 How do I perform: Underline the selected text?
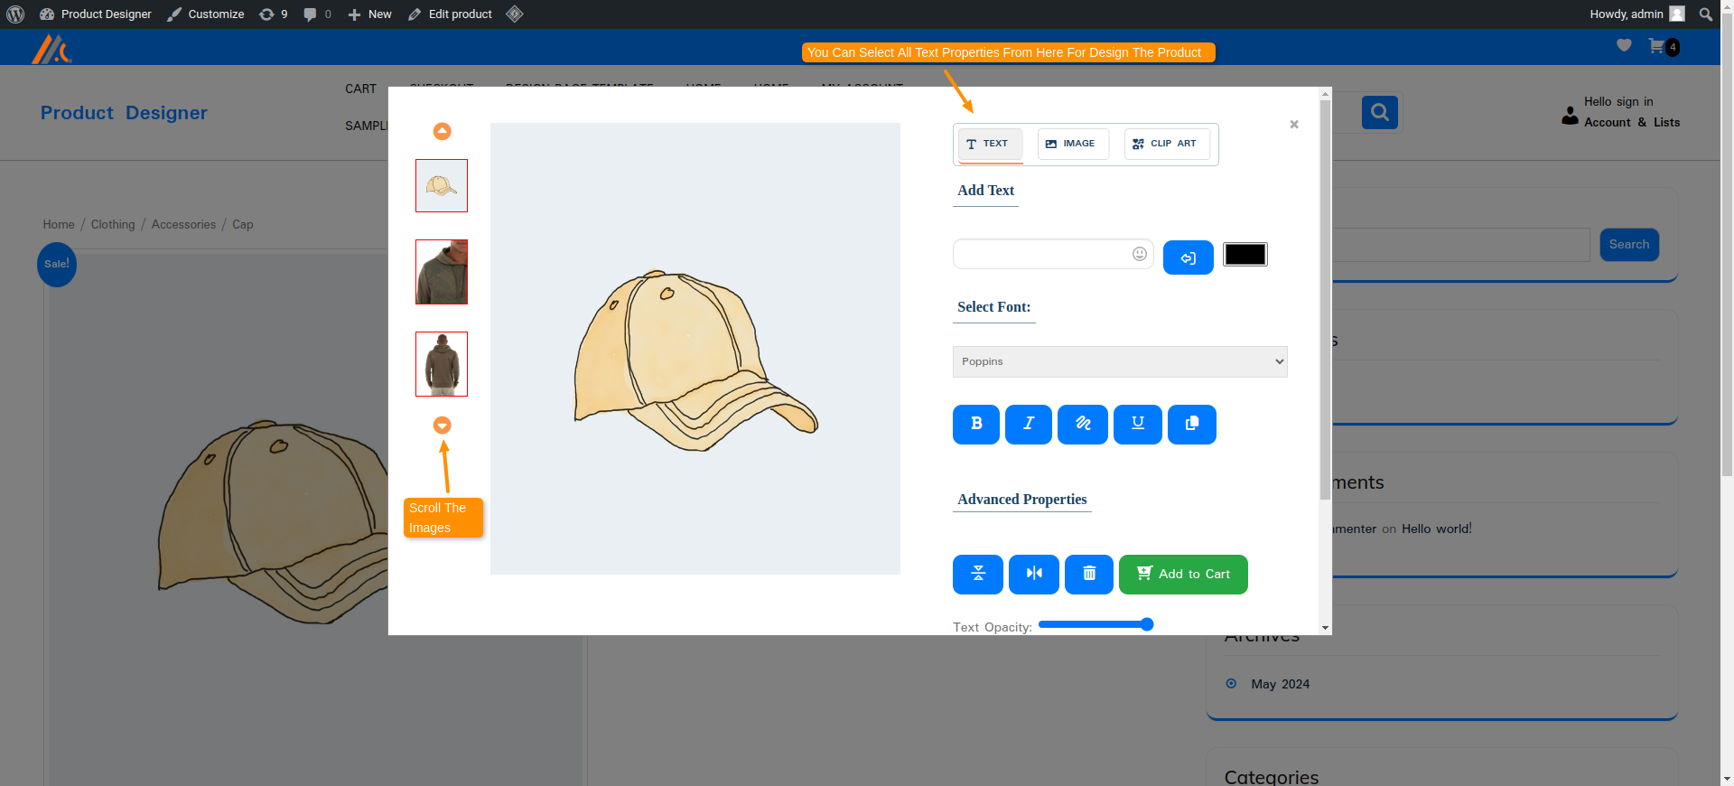(1137, 424)
